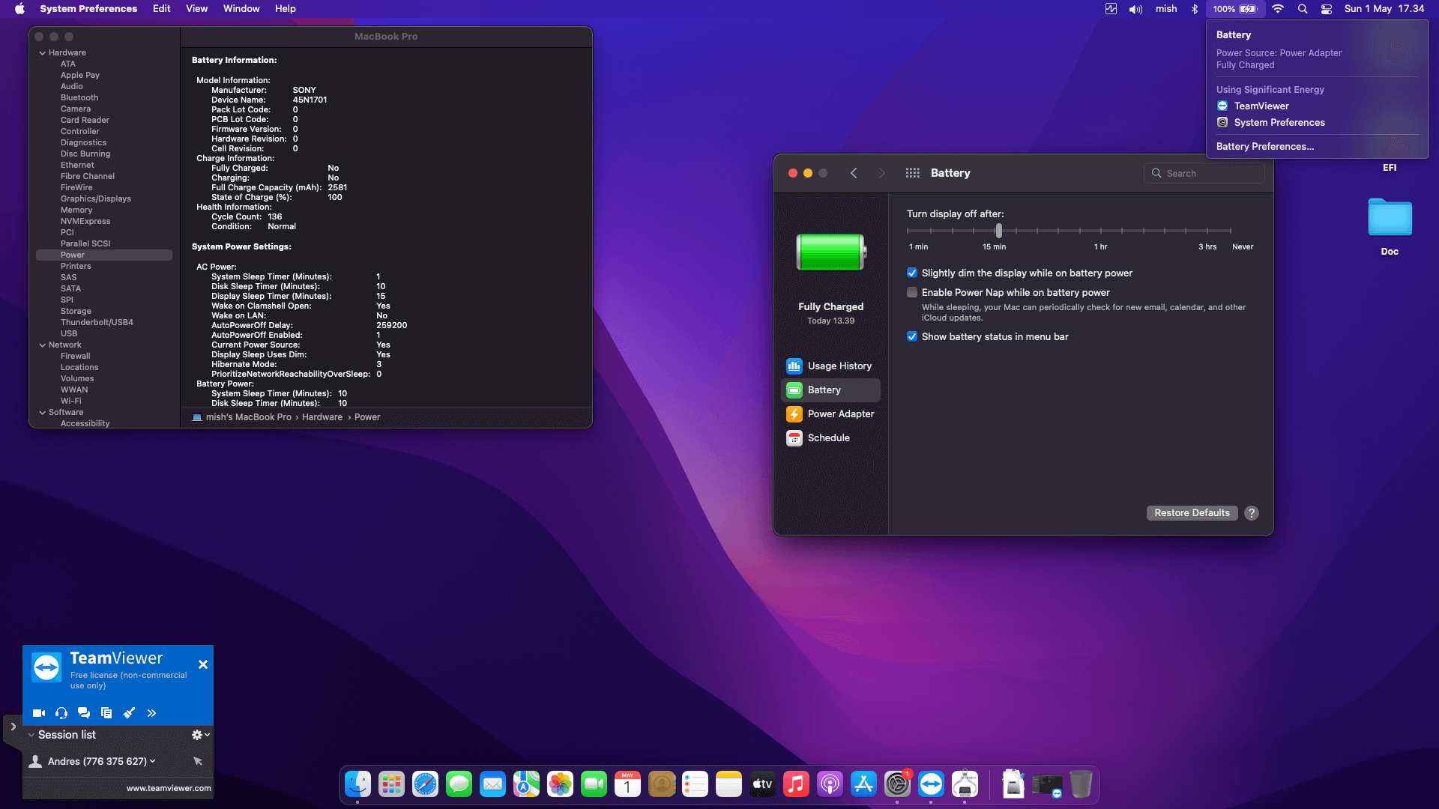Select Memory in the System Information sidebar
The width and height of the screenshot is (1439, 809).
76,210
